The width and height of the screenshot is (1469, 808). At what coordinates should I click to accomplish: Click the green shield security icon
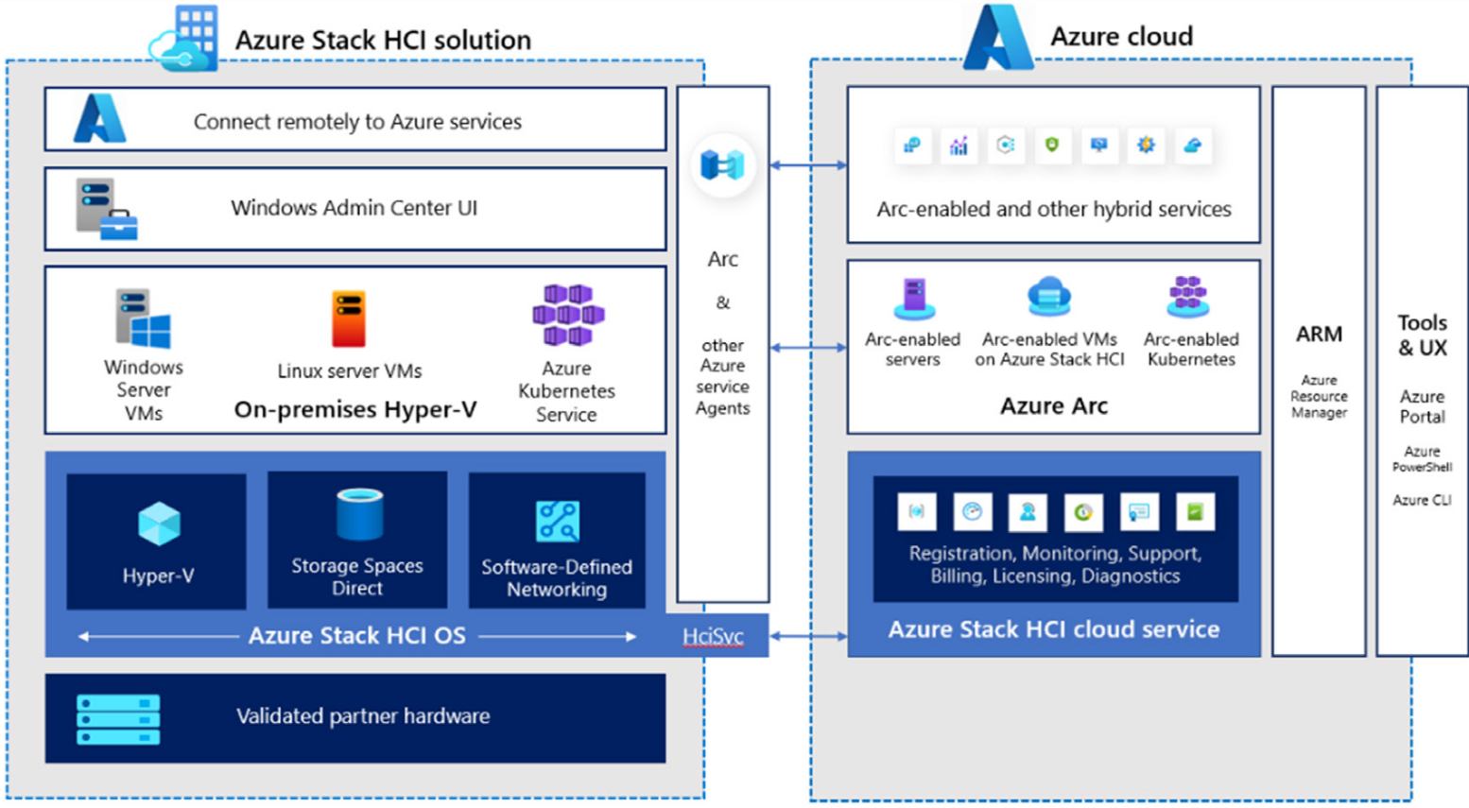pos(1052,146)
